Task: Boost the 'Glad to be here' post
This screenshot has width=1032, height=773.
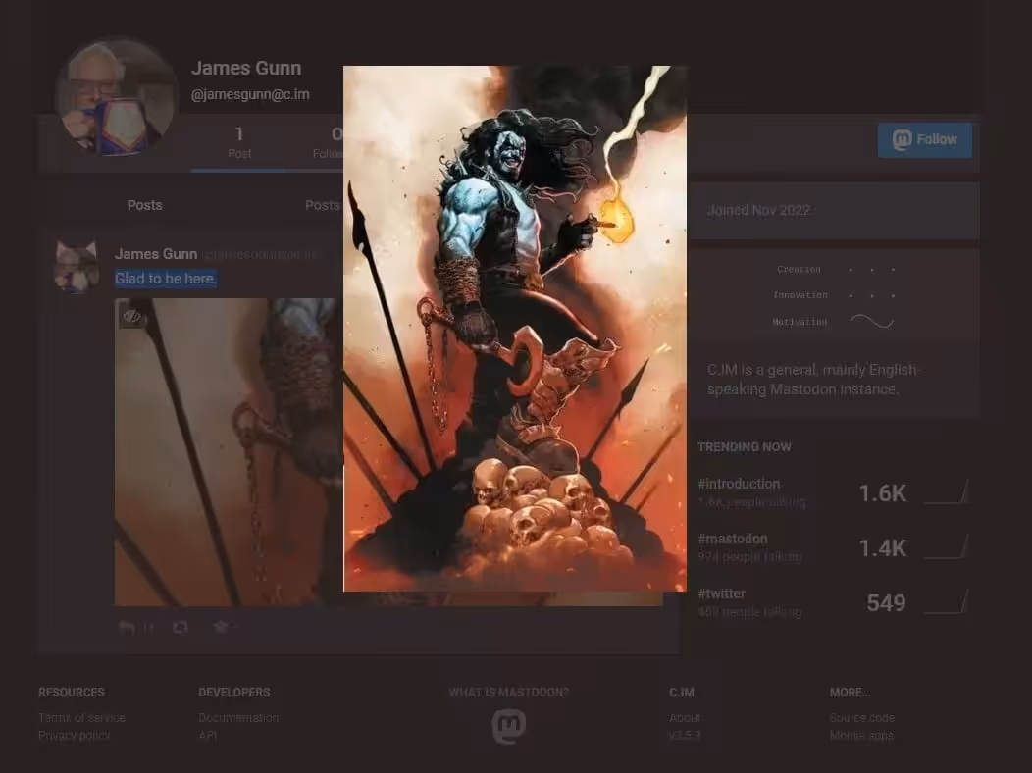Action: point(181,627)
